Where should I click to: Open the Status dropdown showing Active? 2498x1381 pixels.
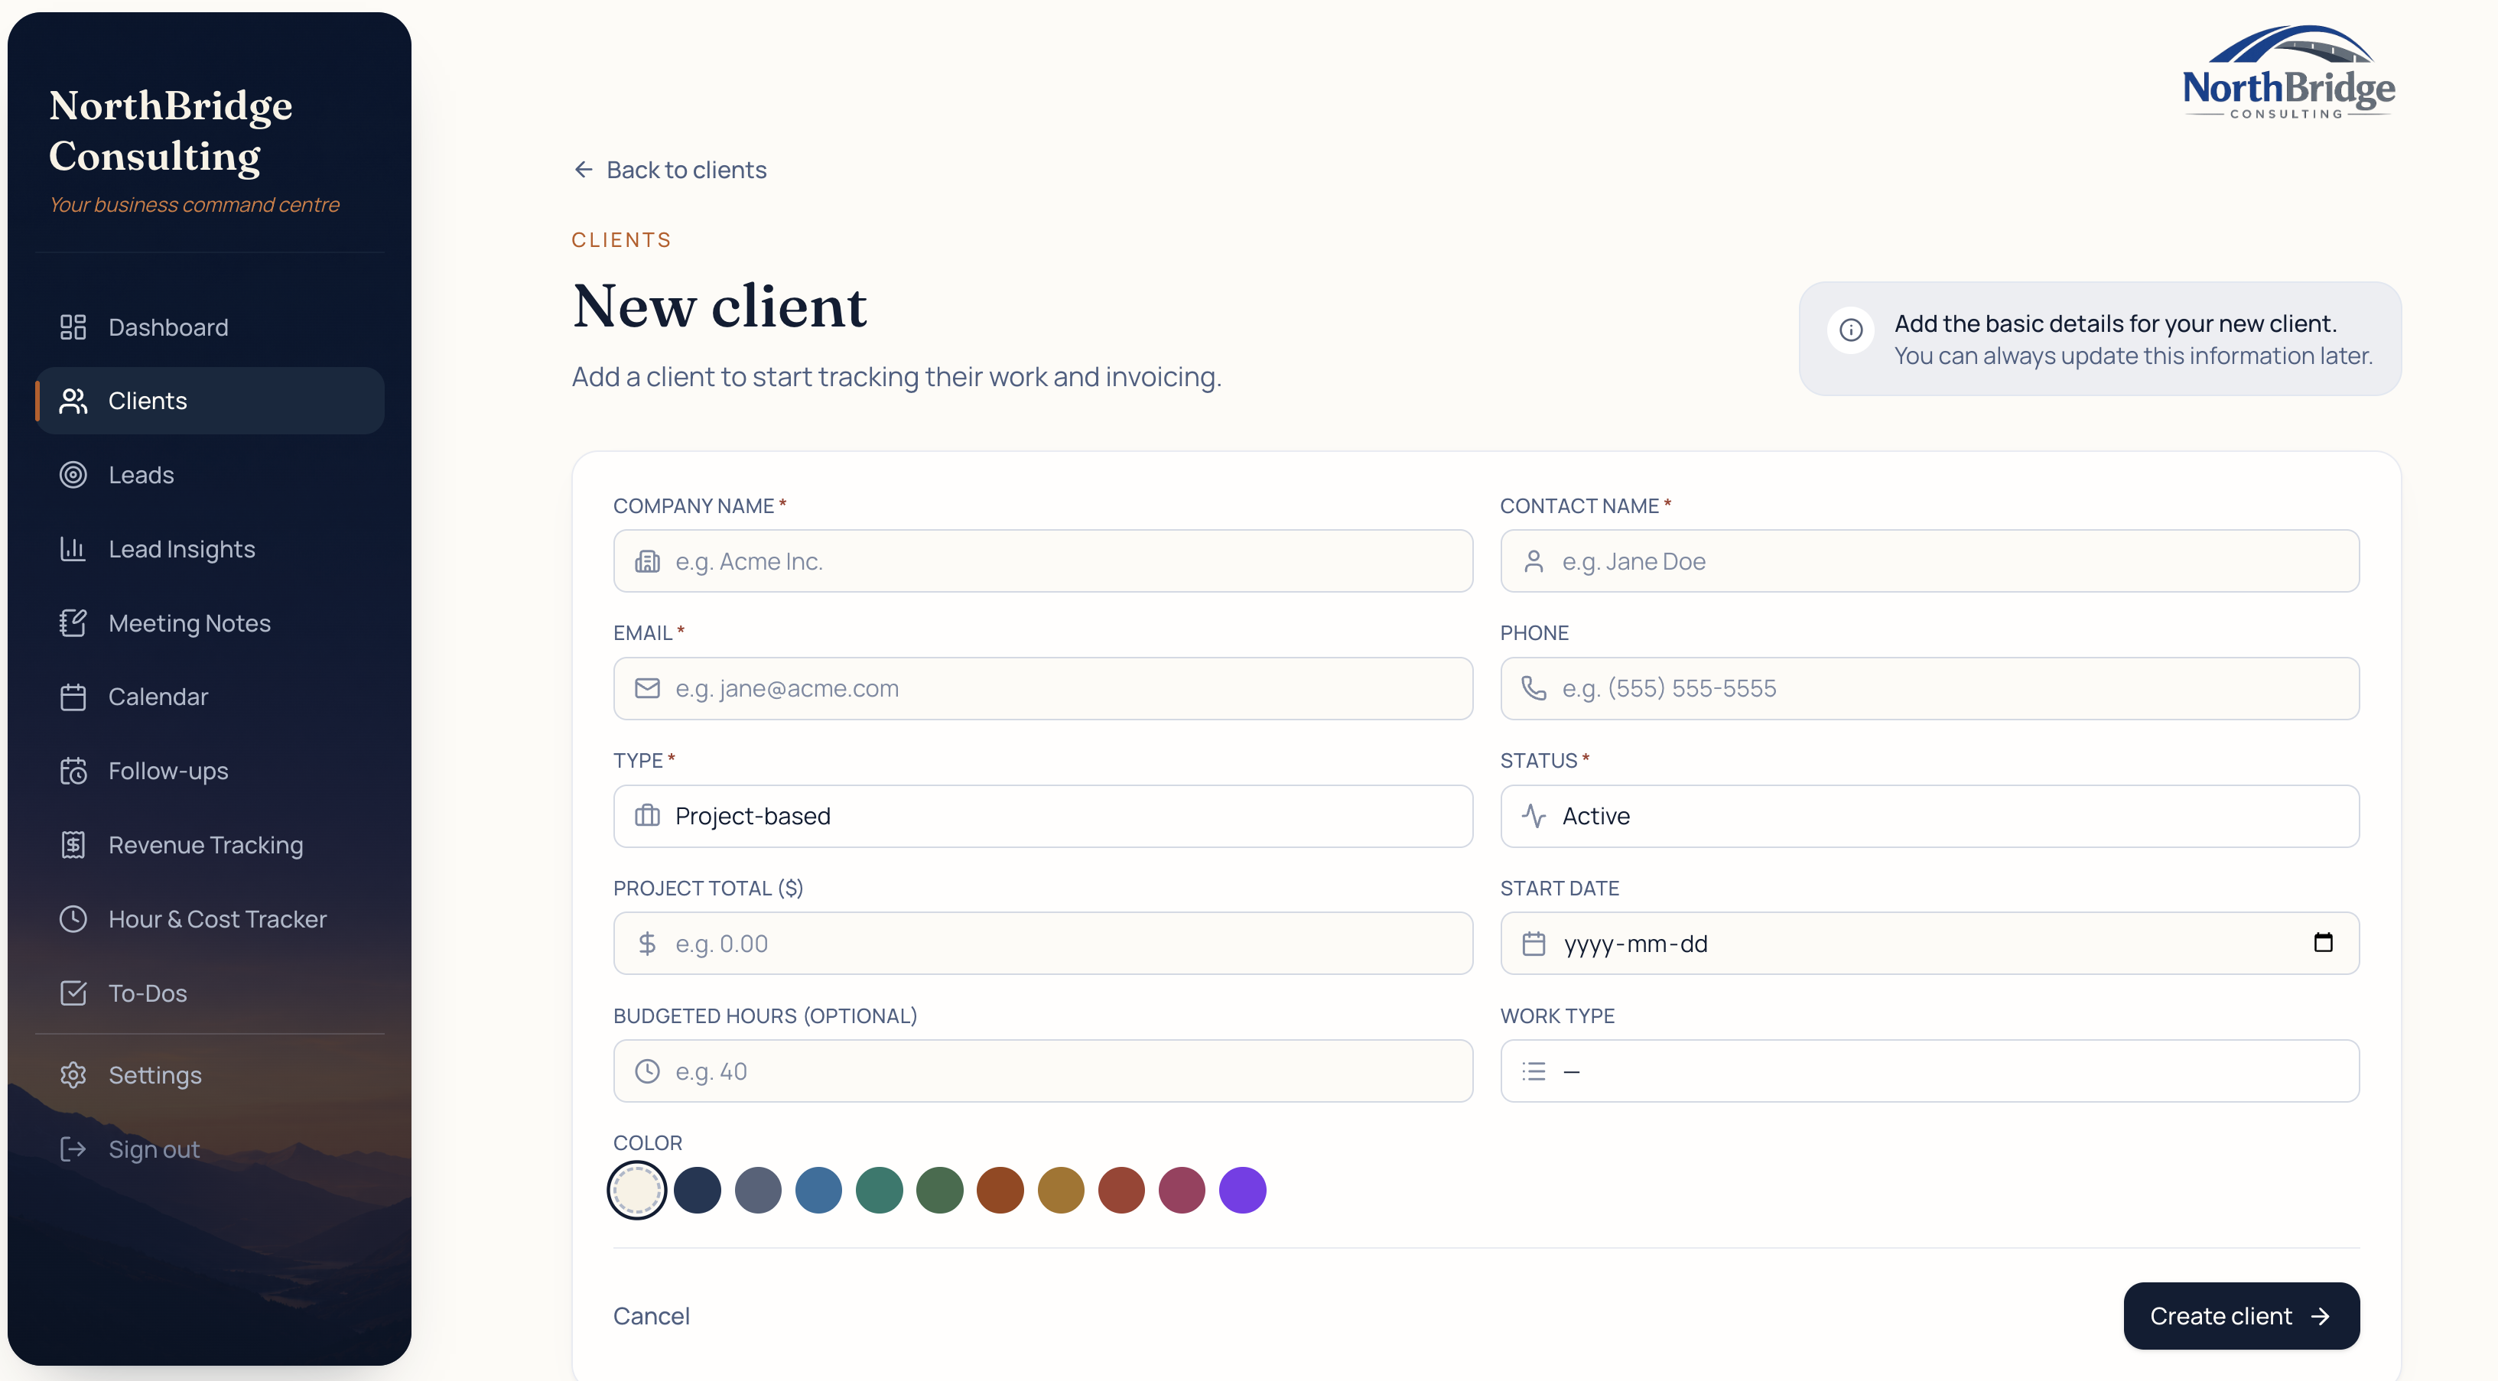click(x=1929, y=817)
